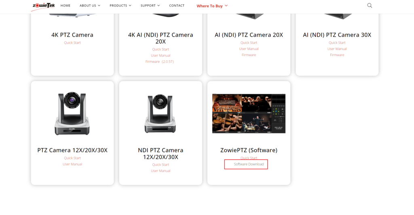Expand the Products dropdown menu

(x=120, y=6)
